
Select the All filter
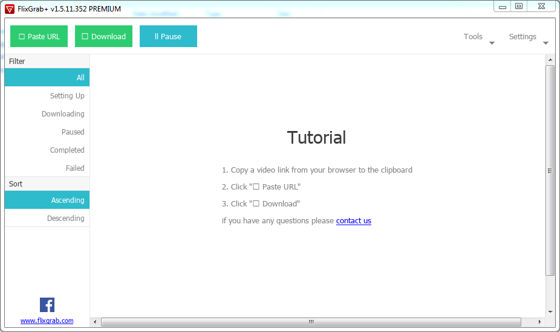[47, 77]
